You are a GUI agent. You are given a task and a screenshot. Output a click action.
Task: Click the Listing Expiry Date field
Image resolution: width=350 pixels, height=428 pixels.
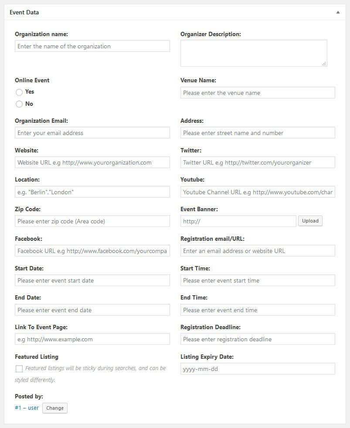[x=258, y=369]
